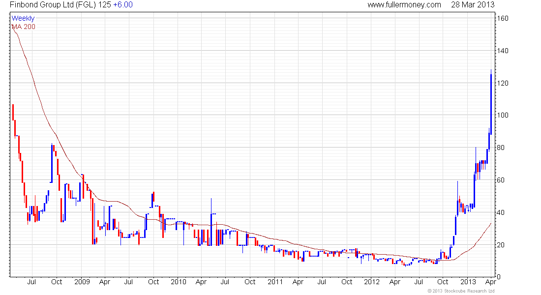Viewport: 541px width, 295px height.
Task: Select the 'Weekly' legend label
Action: (23, 18)
